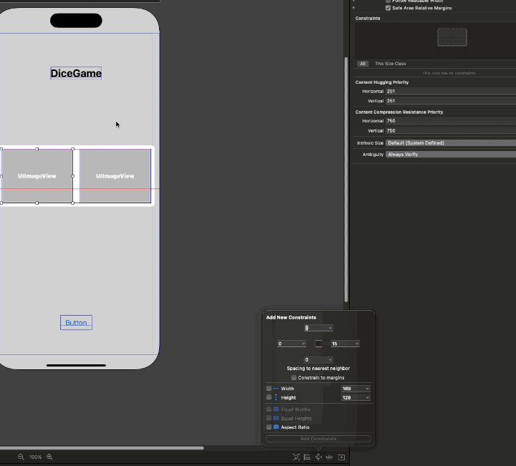Viewport: 516px width, 466px height.
Task: Click Hugging Priority Vertical field 251
Action: (x=451, y=101)
